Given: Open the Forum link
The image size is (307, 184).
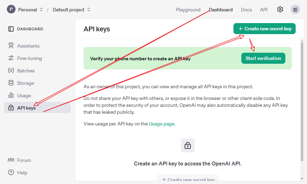Looking at the screenshot, I should coord(24,160).
